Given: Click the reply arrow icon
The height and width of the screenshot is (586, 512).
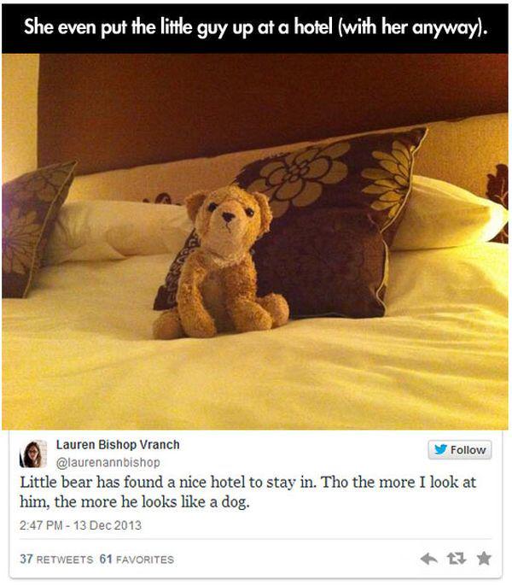Looking at the screenshot, I should [428, 559].
